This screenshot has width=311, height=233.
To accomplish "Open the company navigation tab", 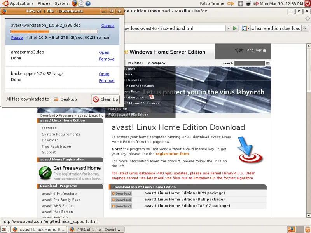I will point(157,63).
